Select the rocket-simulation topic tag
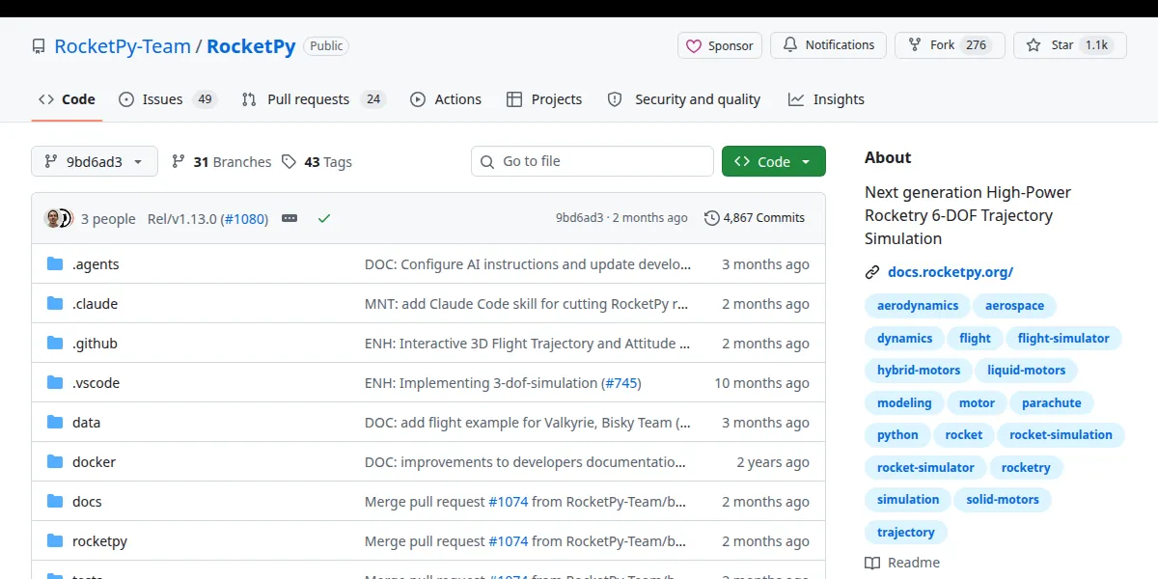This screenshot has height=579, width=1158. (1061, 435)
